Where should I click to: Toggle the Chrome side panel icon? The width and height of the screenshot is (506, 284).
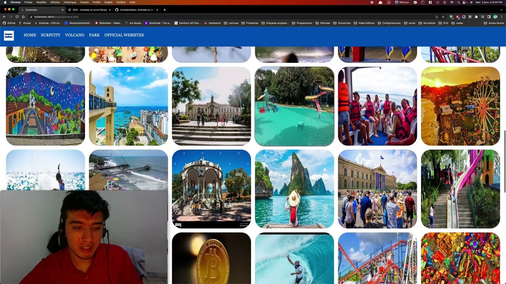pyautogui.click(x=489, y=17)
